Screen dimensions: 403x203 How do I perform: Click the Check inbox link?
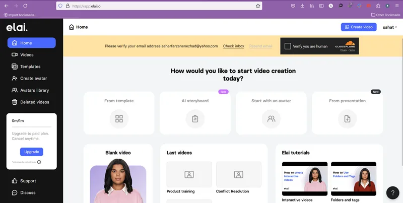(x=233, y=46)
